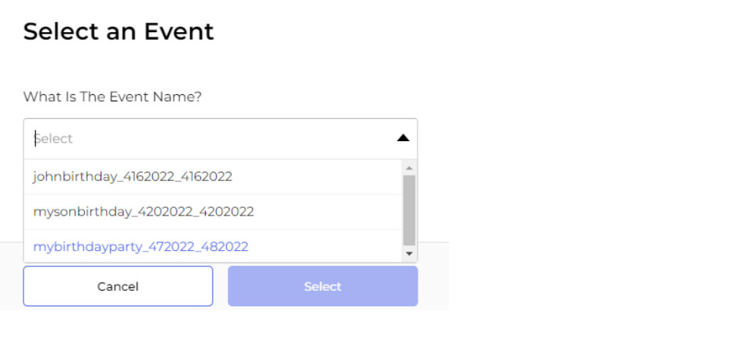This screenshot has height=359, width=734.
Task: Click the "Select an Event" heading
Action: pyautogui.click(x=119, y=31)
